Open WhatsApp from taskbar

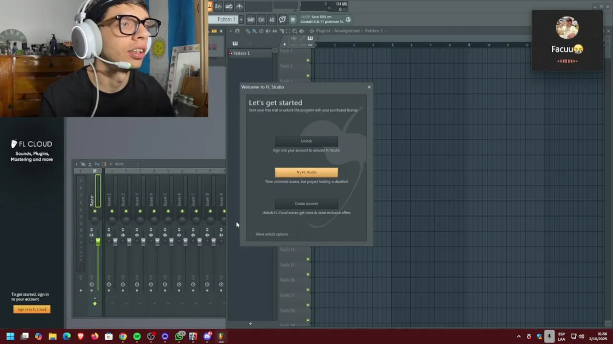click(x=179, y=336)
